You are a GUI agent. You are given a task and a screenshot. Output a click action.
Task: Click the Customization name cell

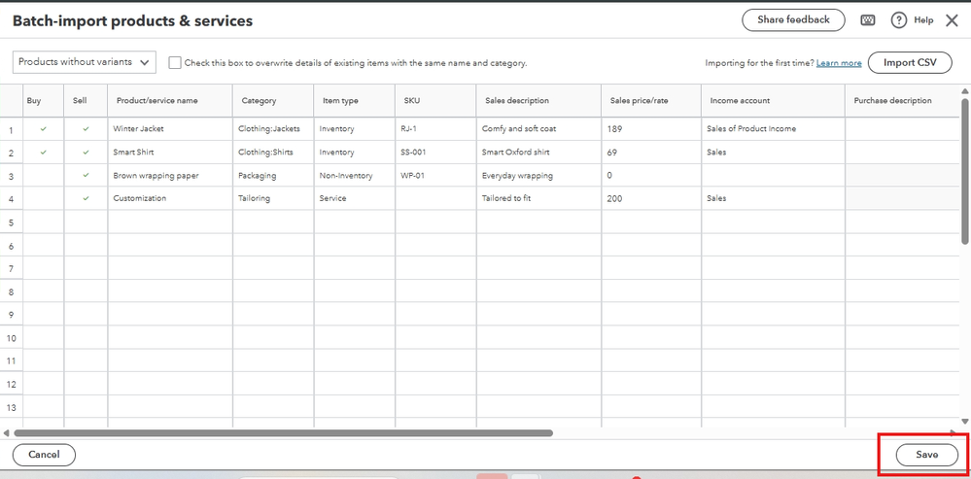point(170,198)
